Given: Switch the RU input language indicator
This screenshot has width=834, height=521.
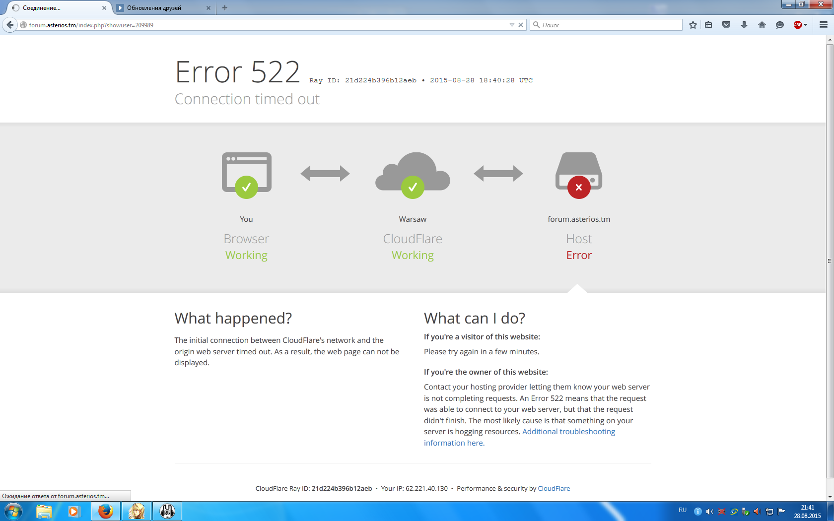Looking at the screenshot, I should pyautogui.click(x=683, y=511).
